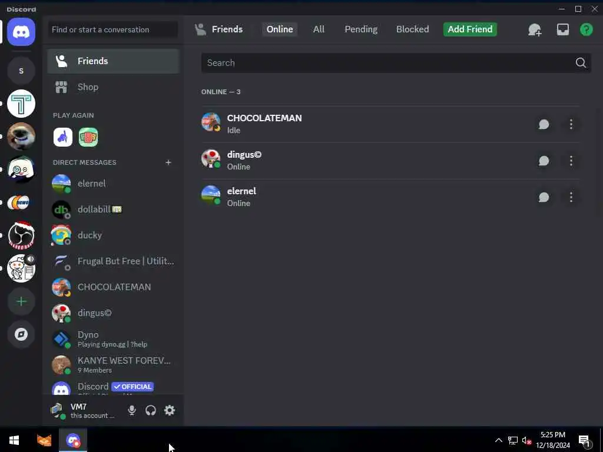The width and height of the screenshot is (603, 452).
Task: Click the Add Friend button
Action: pyautogui.click(x=470, y=29)
